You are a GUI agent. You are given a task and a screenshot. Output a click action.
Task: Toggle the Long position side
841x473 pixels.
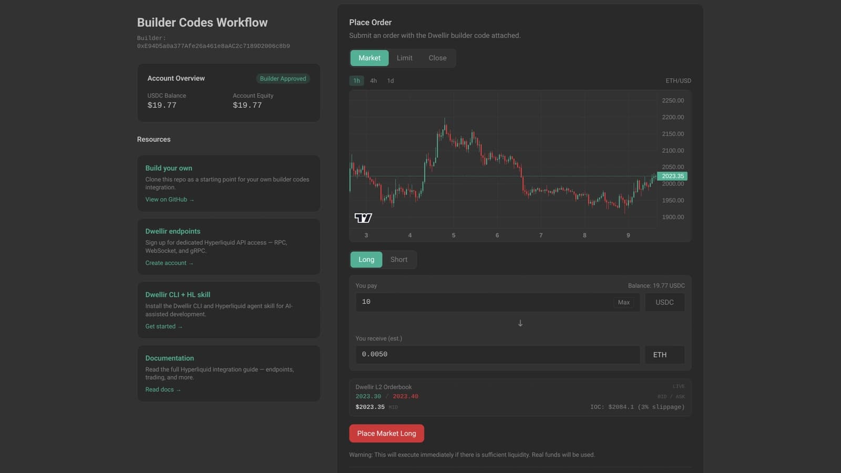point(366,259)
